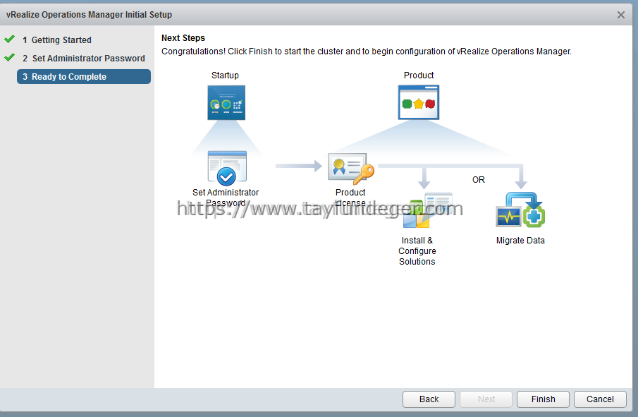Screen dimensions: 638x417
Task: Click the Install & Configure Solutions icon
Action: click(428, 210)
